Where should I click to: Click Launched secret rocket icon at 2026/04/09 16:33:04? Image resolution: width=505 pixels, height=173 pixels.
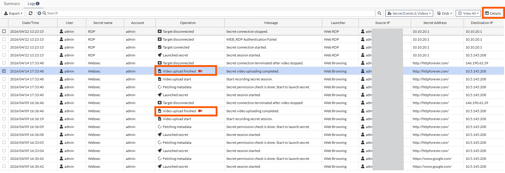160,150
